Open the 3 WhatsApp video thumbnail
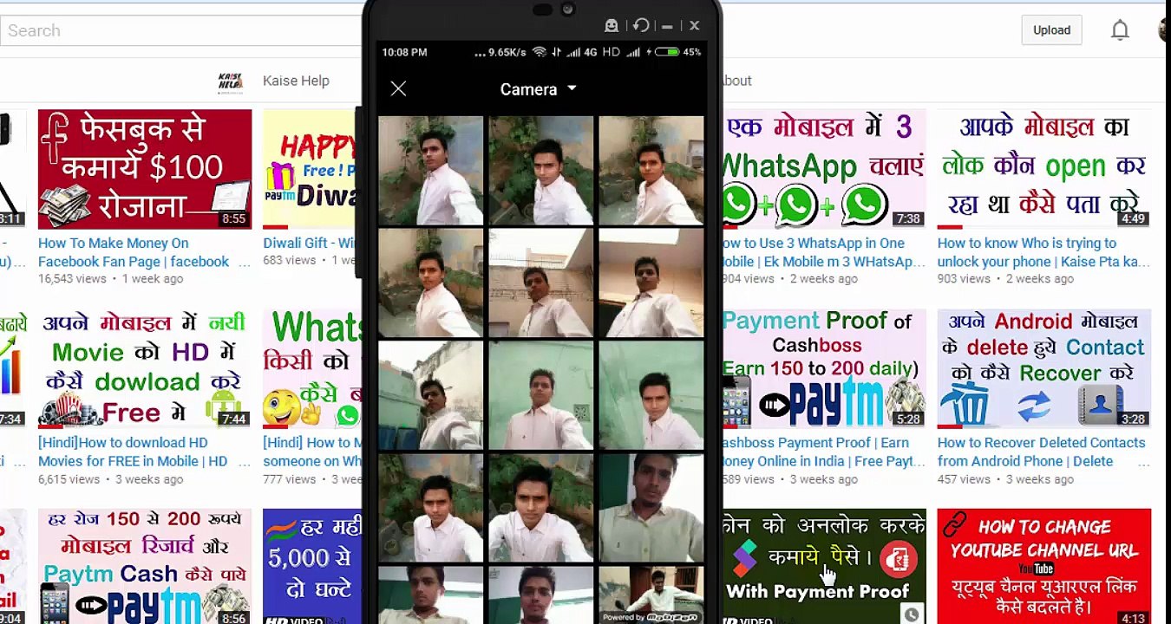The width and height of the screenshot is (1171, 624). (824, 169)
